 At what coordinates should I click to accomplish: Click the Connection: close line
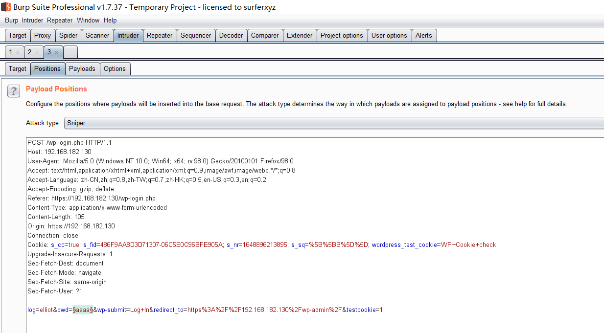pyautogui.click(x=53, y=235)
